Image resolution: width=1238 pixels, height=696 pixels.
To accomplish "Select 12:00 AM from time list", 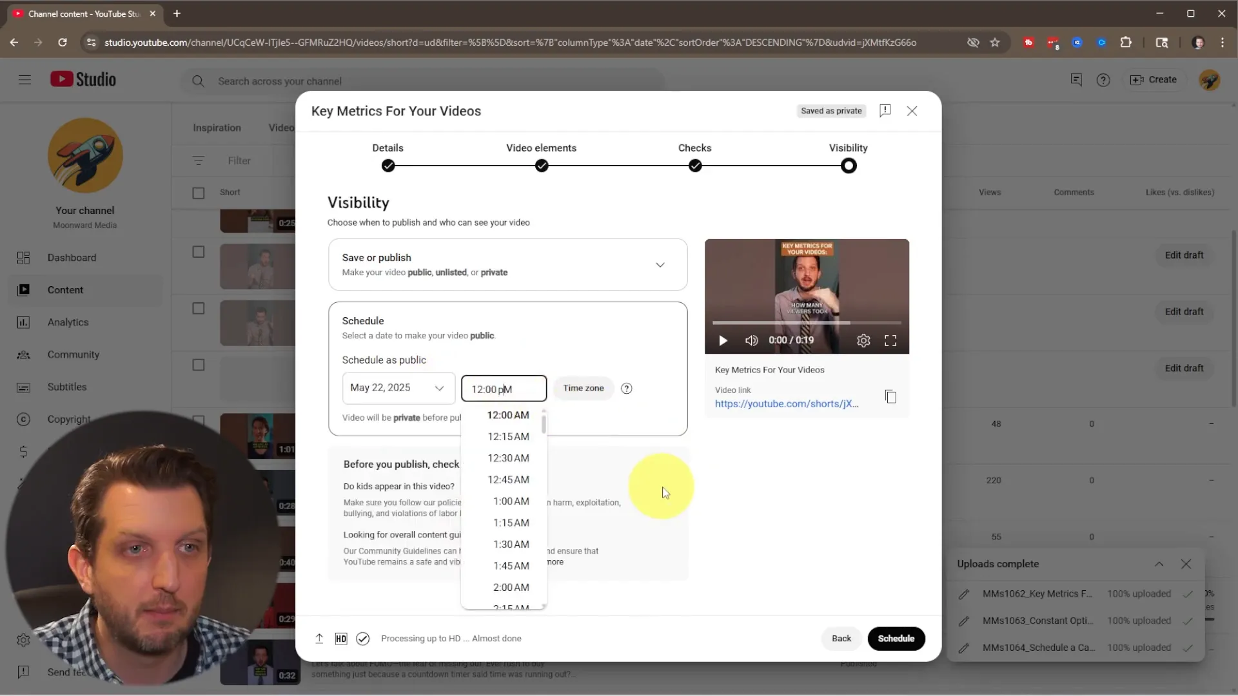I will 508,415.
